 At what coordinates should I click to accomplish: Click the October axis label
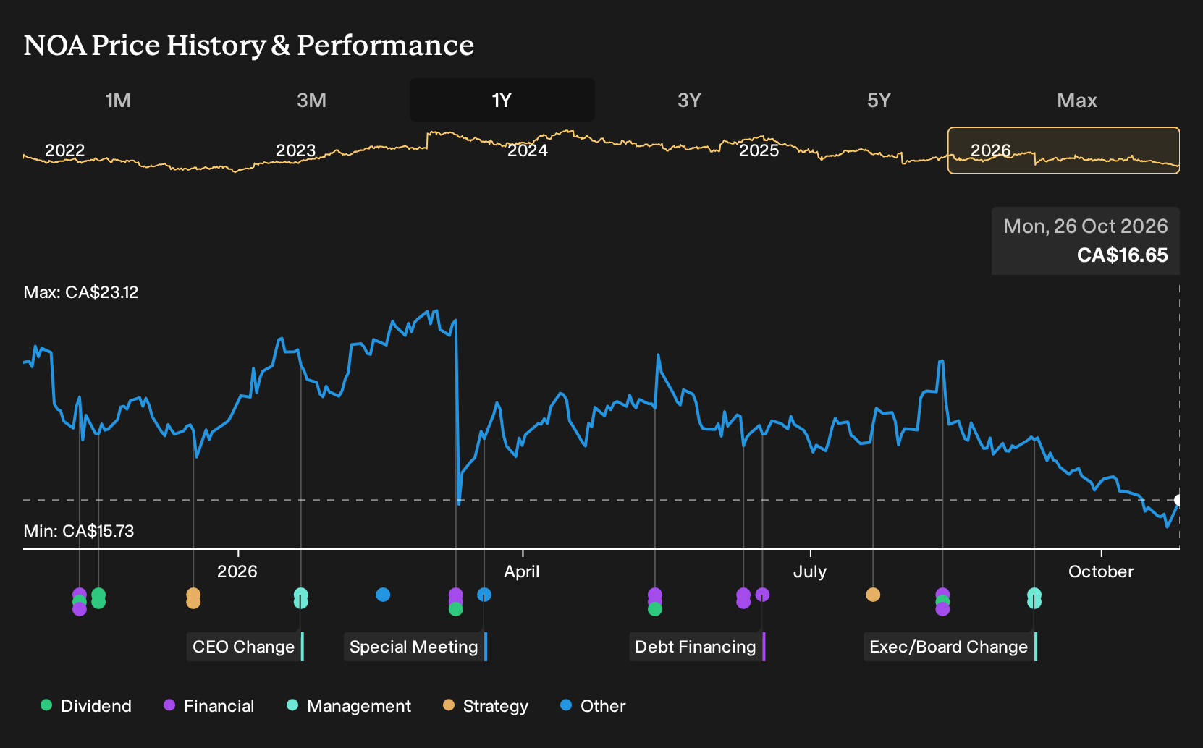pyautogui.click(x=1101, y=571)
